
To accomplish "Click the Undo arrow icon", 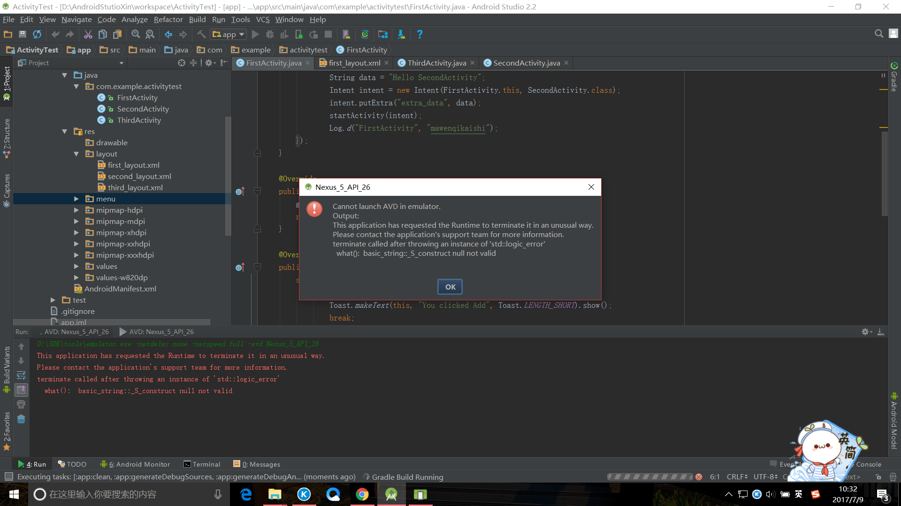I will pos(55,34).
